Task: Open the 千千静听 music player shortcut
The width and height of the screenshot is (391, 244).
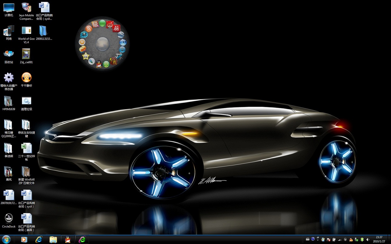Action: (x=26, y=78)
